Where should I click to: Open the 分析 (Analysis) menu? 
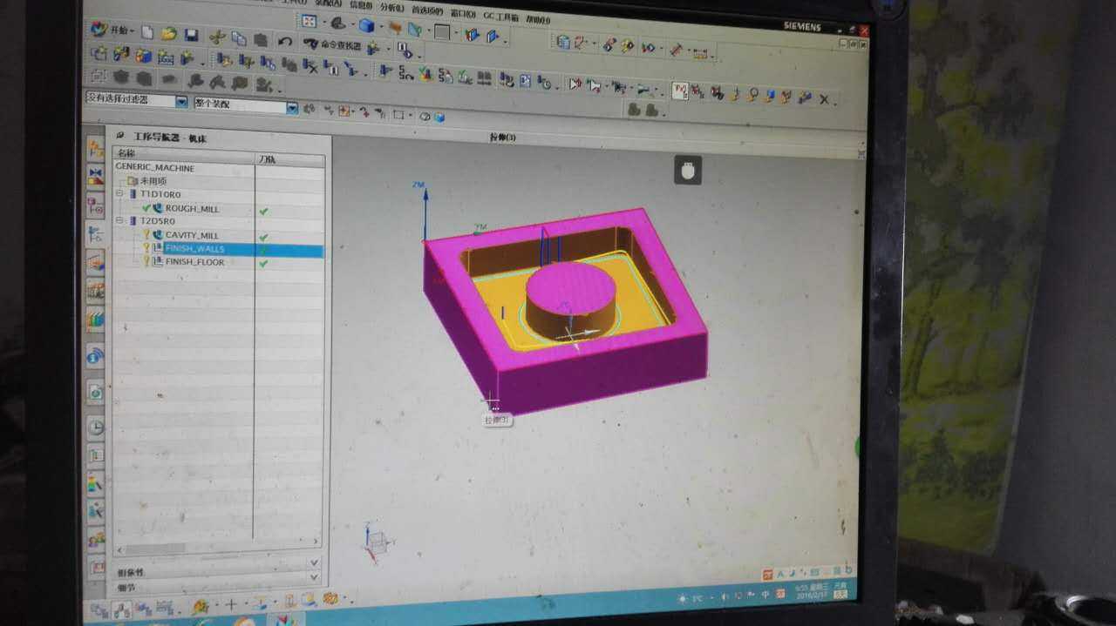[x=392, y=8]
